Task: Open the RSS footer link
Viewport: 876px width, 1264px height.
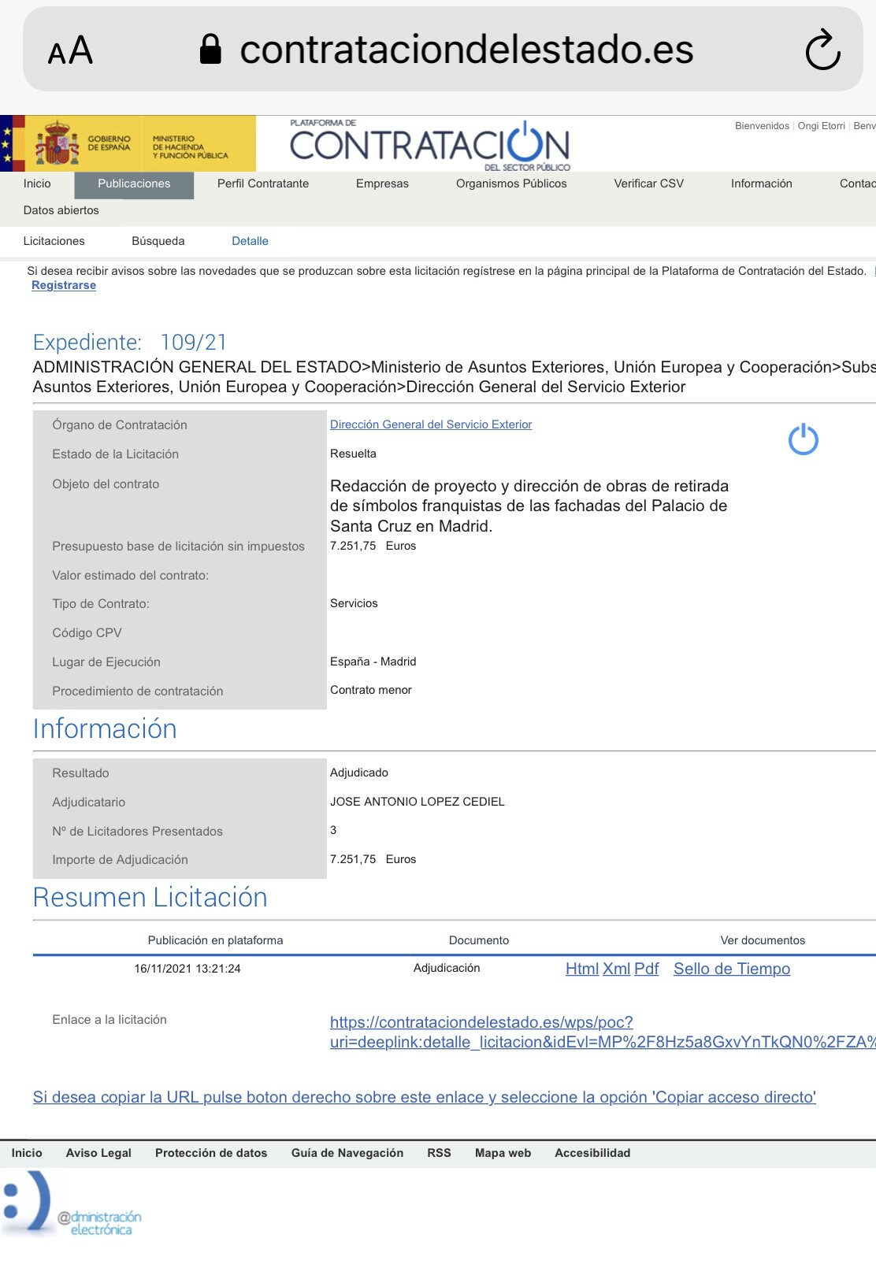Action: 439,1153
